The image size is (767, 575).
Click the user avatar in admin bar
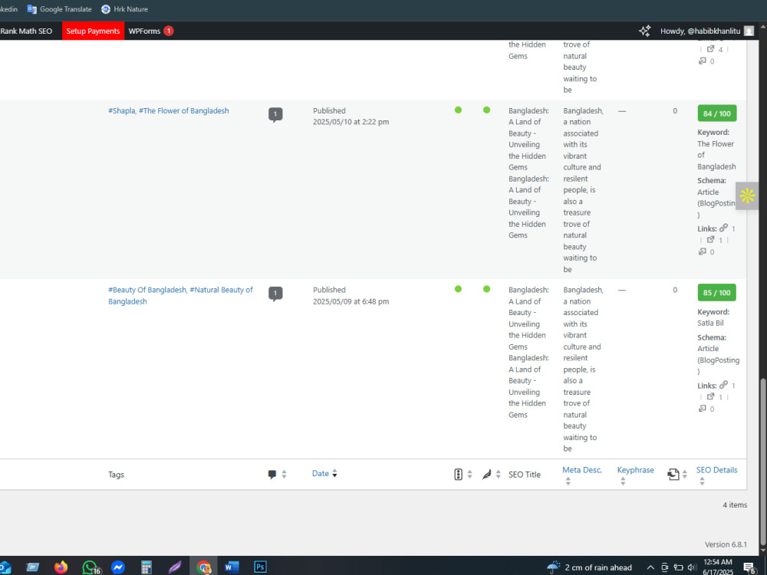[x=749, y=31]
